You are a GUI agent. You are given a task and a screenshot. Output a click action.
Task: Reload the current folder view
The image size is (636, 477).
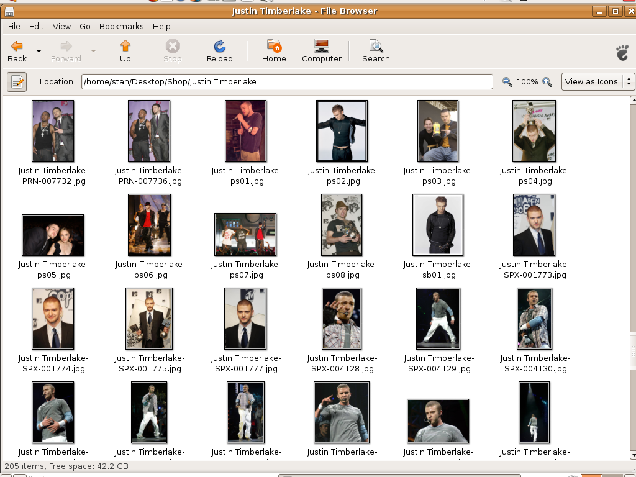click(219, 46)
